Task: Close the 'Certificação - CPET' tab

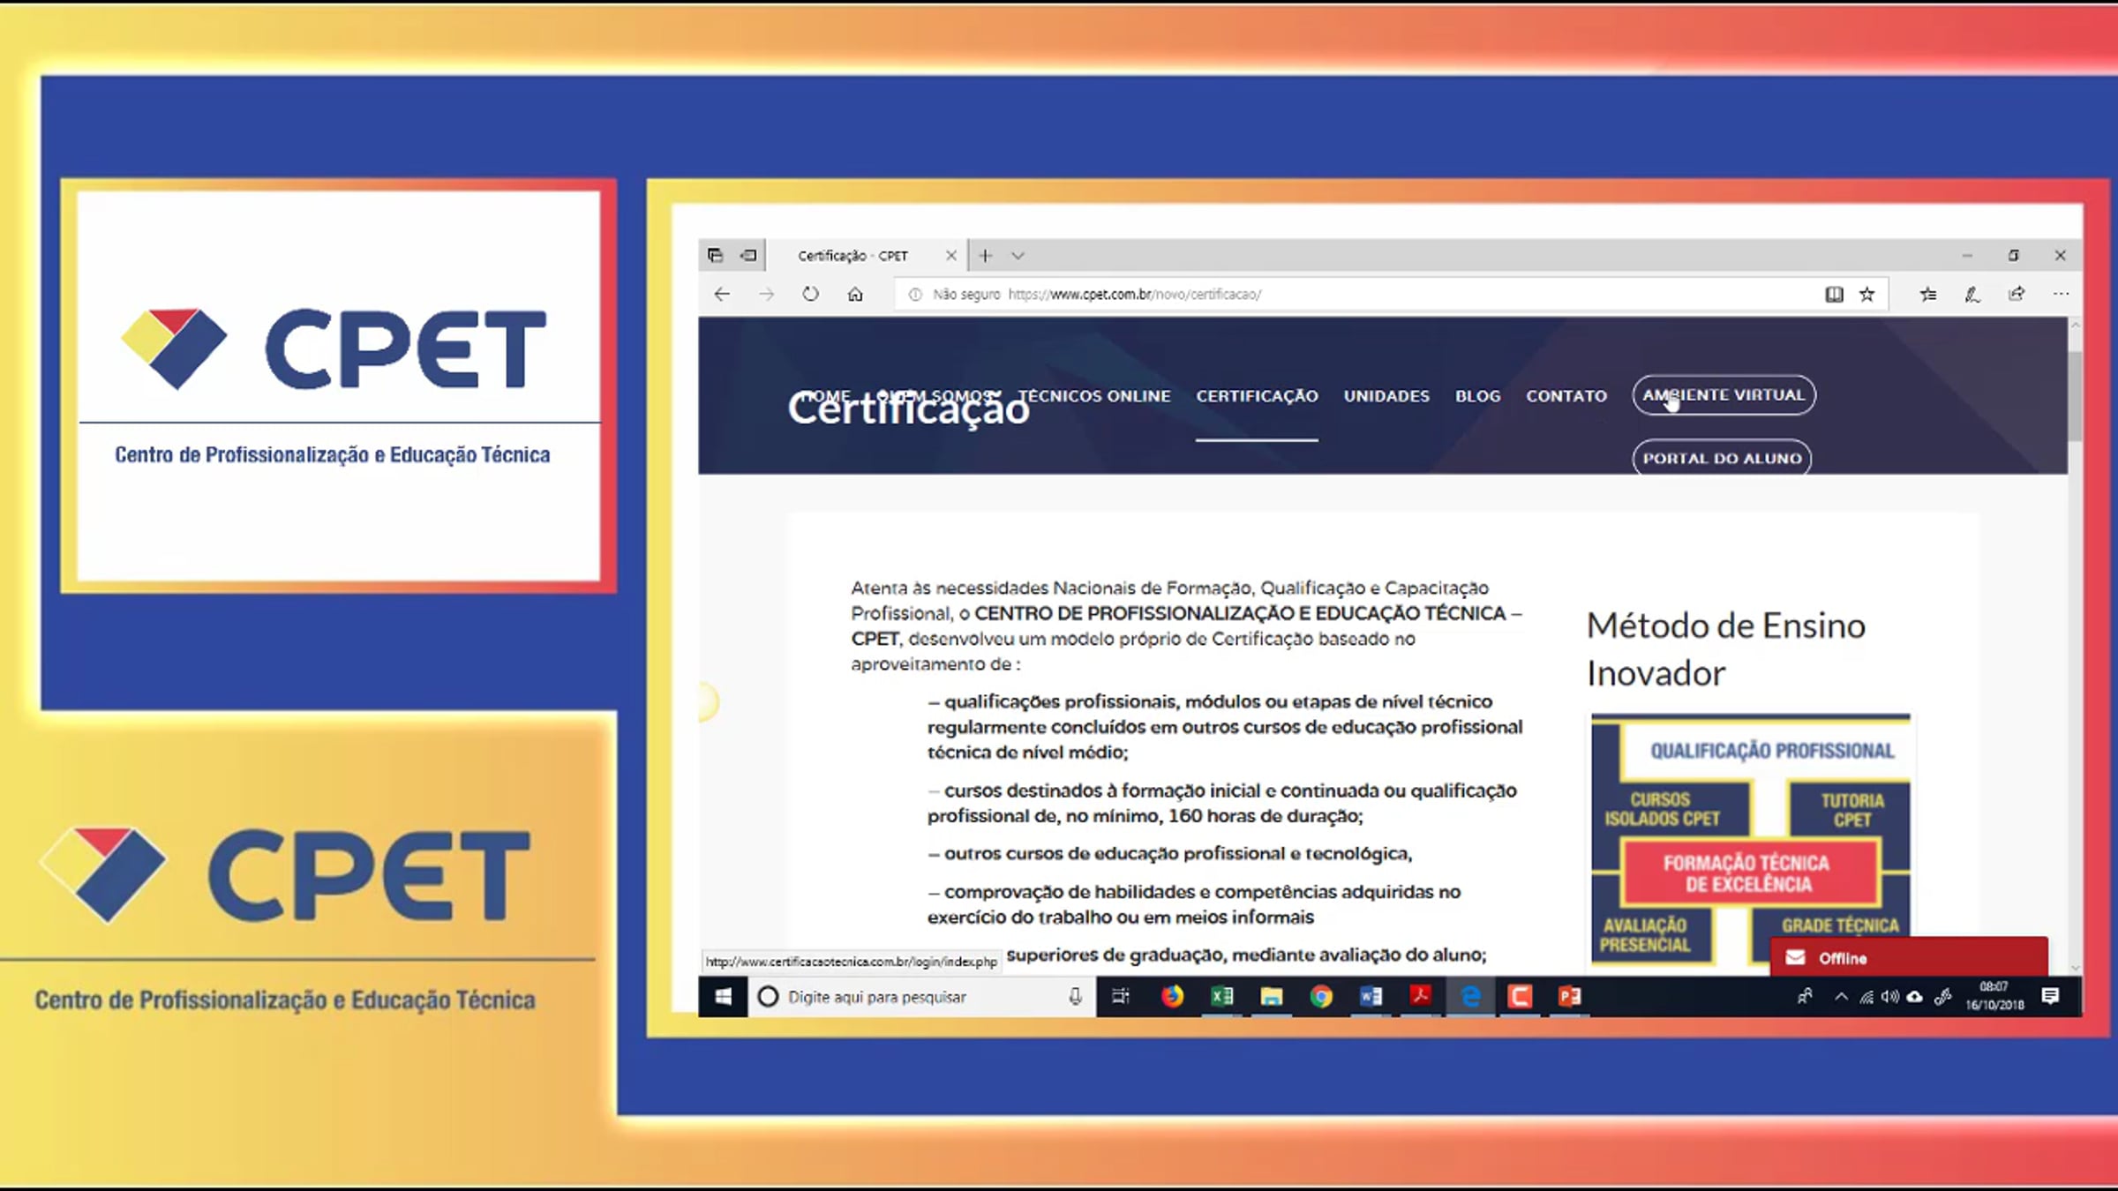Action: (x=950, y=256)
